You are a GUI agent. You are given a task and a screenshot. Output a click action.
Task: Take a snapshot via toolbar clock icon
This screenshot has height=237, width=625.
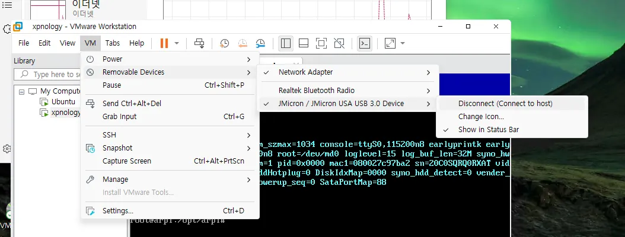tap(224, 43)
